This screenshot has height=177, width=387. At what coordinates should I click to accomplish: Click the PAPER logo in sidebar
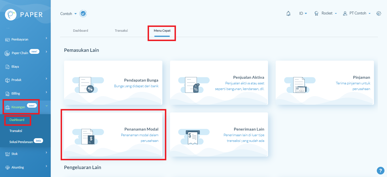[24, 14]
